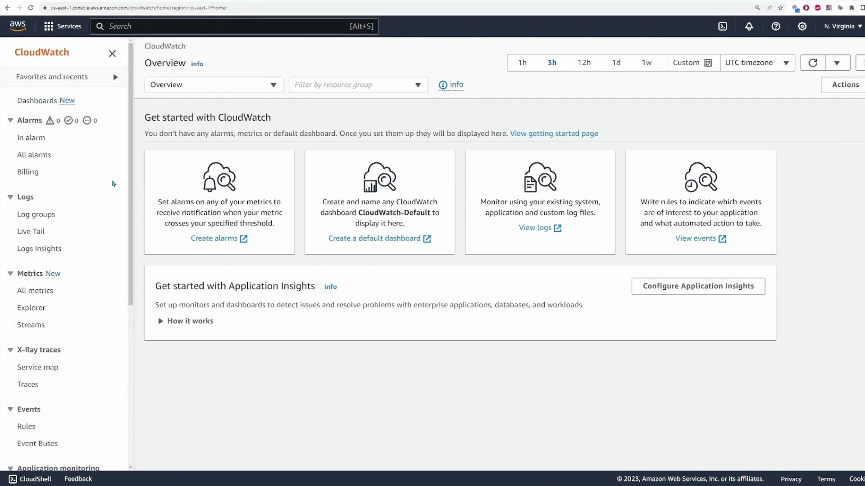The image size is (865, 486).
Task: Open the Overview dashboard dropdown
Action: tap(213, 85)
